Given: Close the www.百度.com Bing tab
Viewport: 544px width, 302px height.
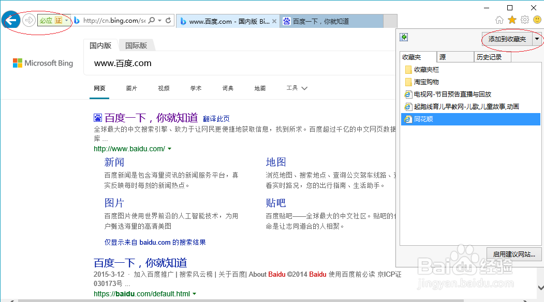Looking at the screenshot, I should point(274,21).
